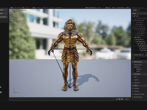Click the spine_02 bone icon
Viewport: 147px width, 110px height.
pyautogui.click(x=138, y=42)
